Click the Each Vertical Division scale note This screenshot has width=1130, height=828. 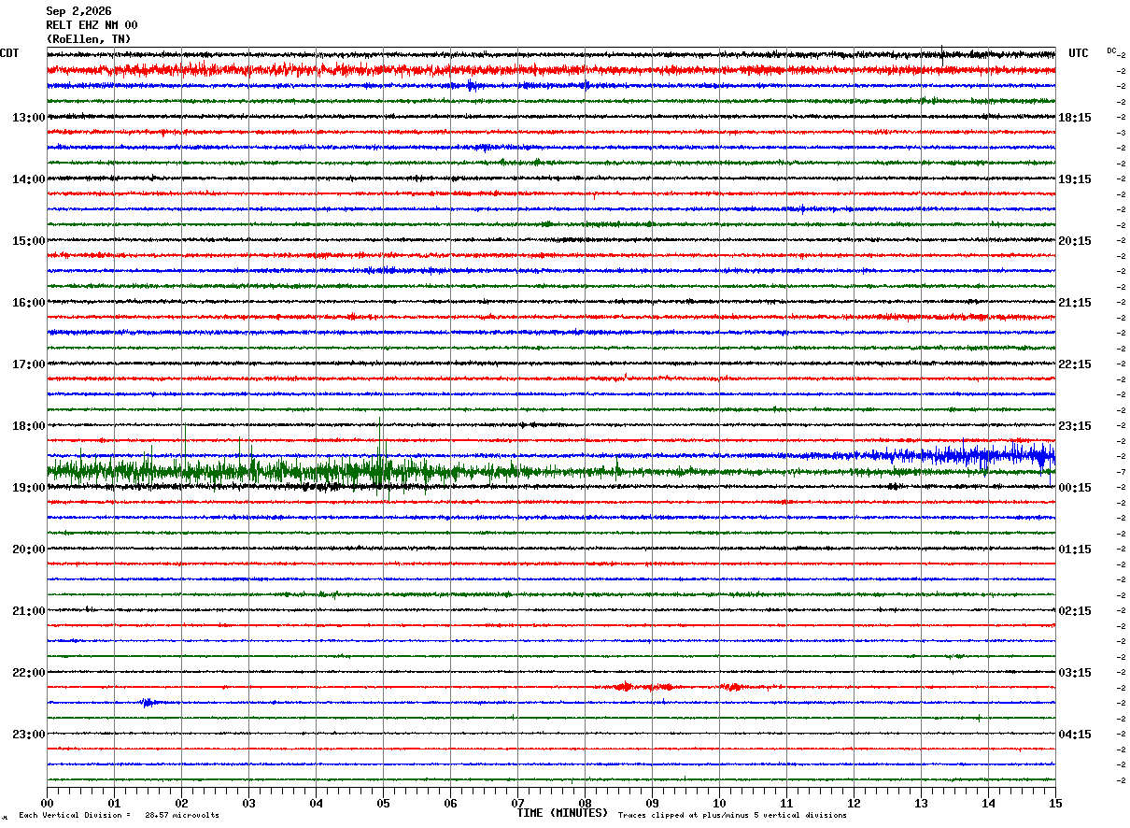point(119,816)
